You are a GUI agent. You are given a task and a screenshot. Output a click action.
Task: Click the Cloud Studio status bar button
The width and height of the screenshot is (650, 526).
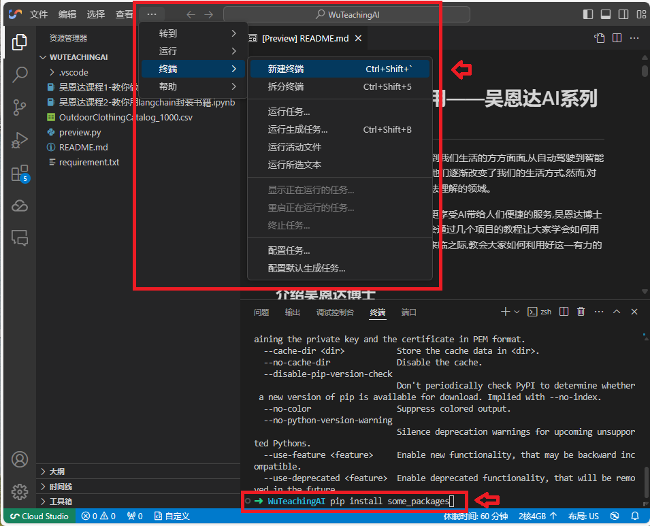point(39,516)
